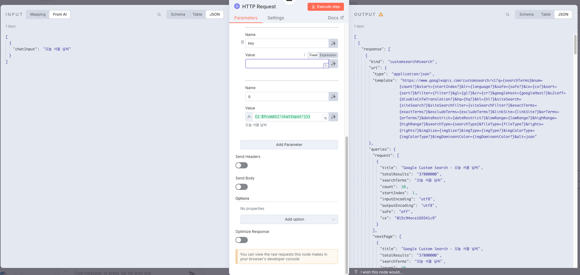
Task: Click the OUTPUT panel vertical scrollbar
Action: (x=575, y=45)
